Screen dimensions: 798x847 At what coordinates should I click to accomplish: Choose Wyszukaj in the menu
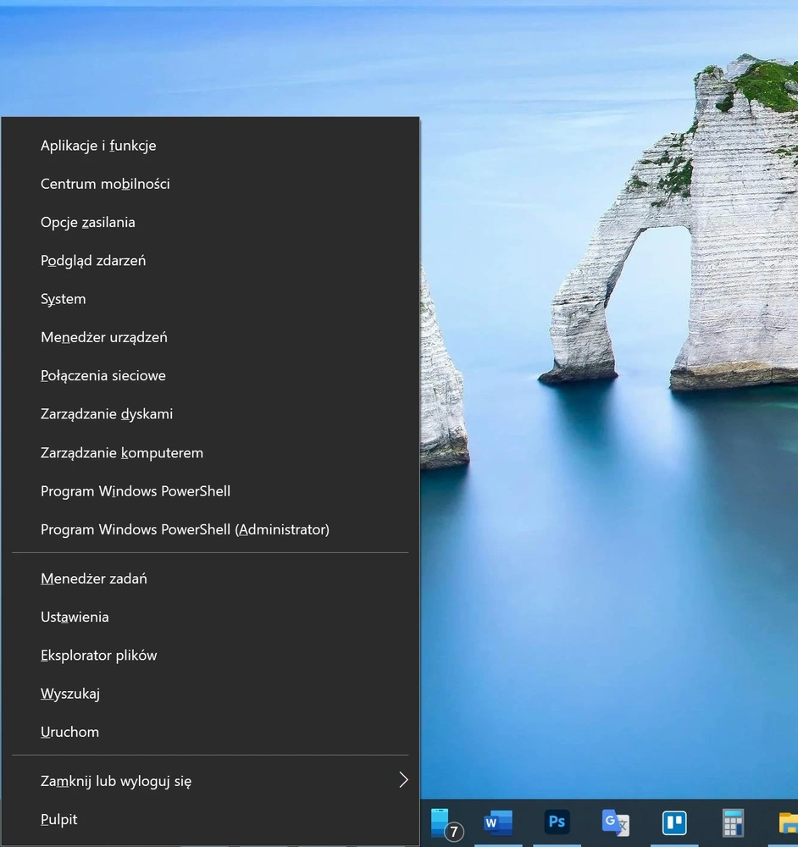click(x=210, y=694)
